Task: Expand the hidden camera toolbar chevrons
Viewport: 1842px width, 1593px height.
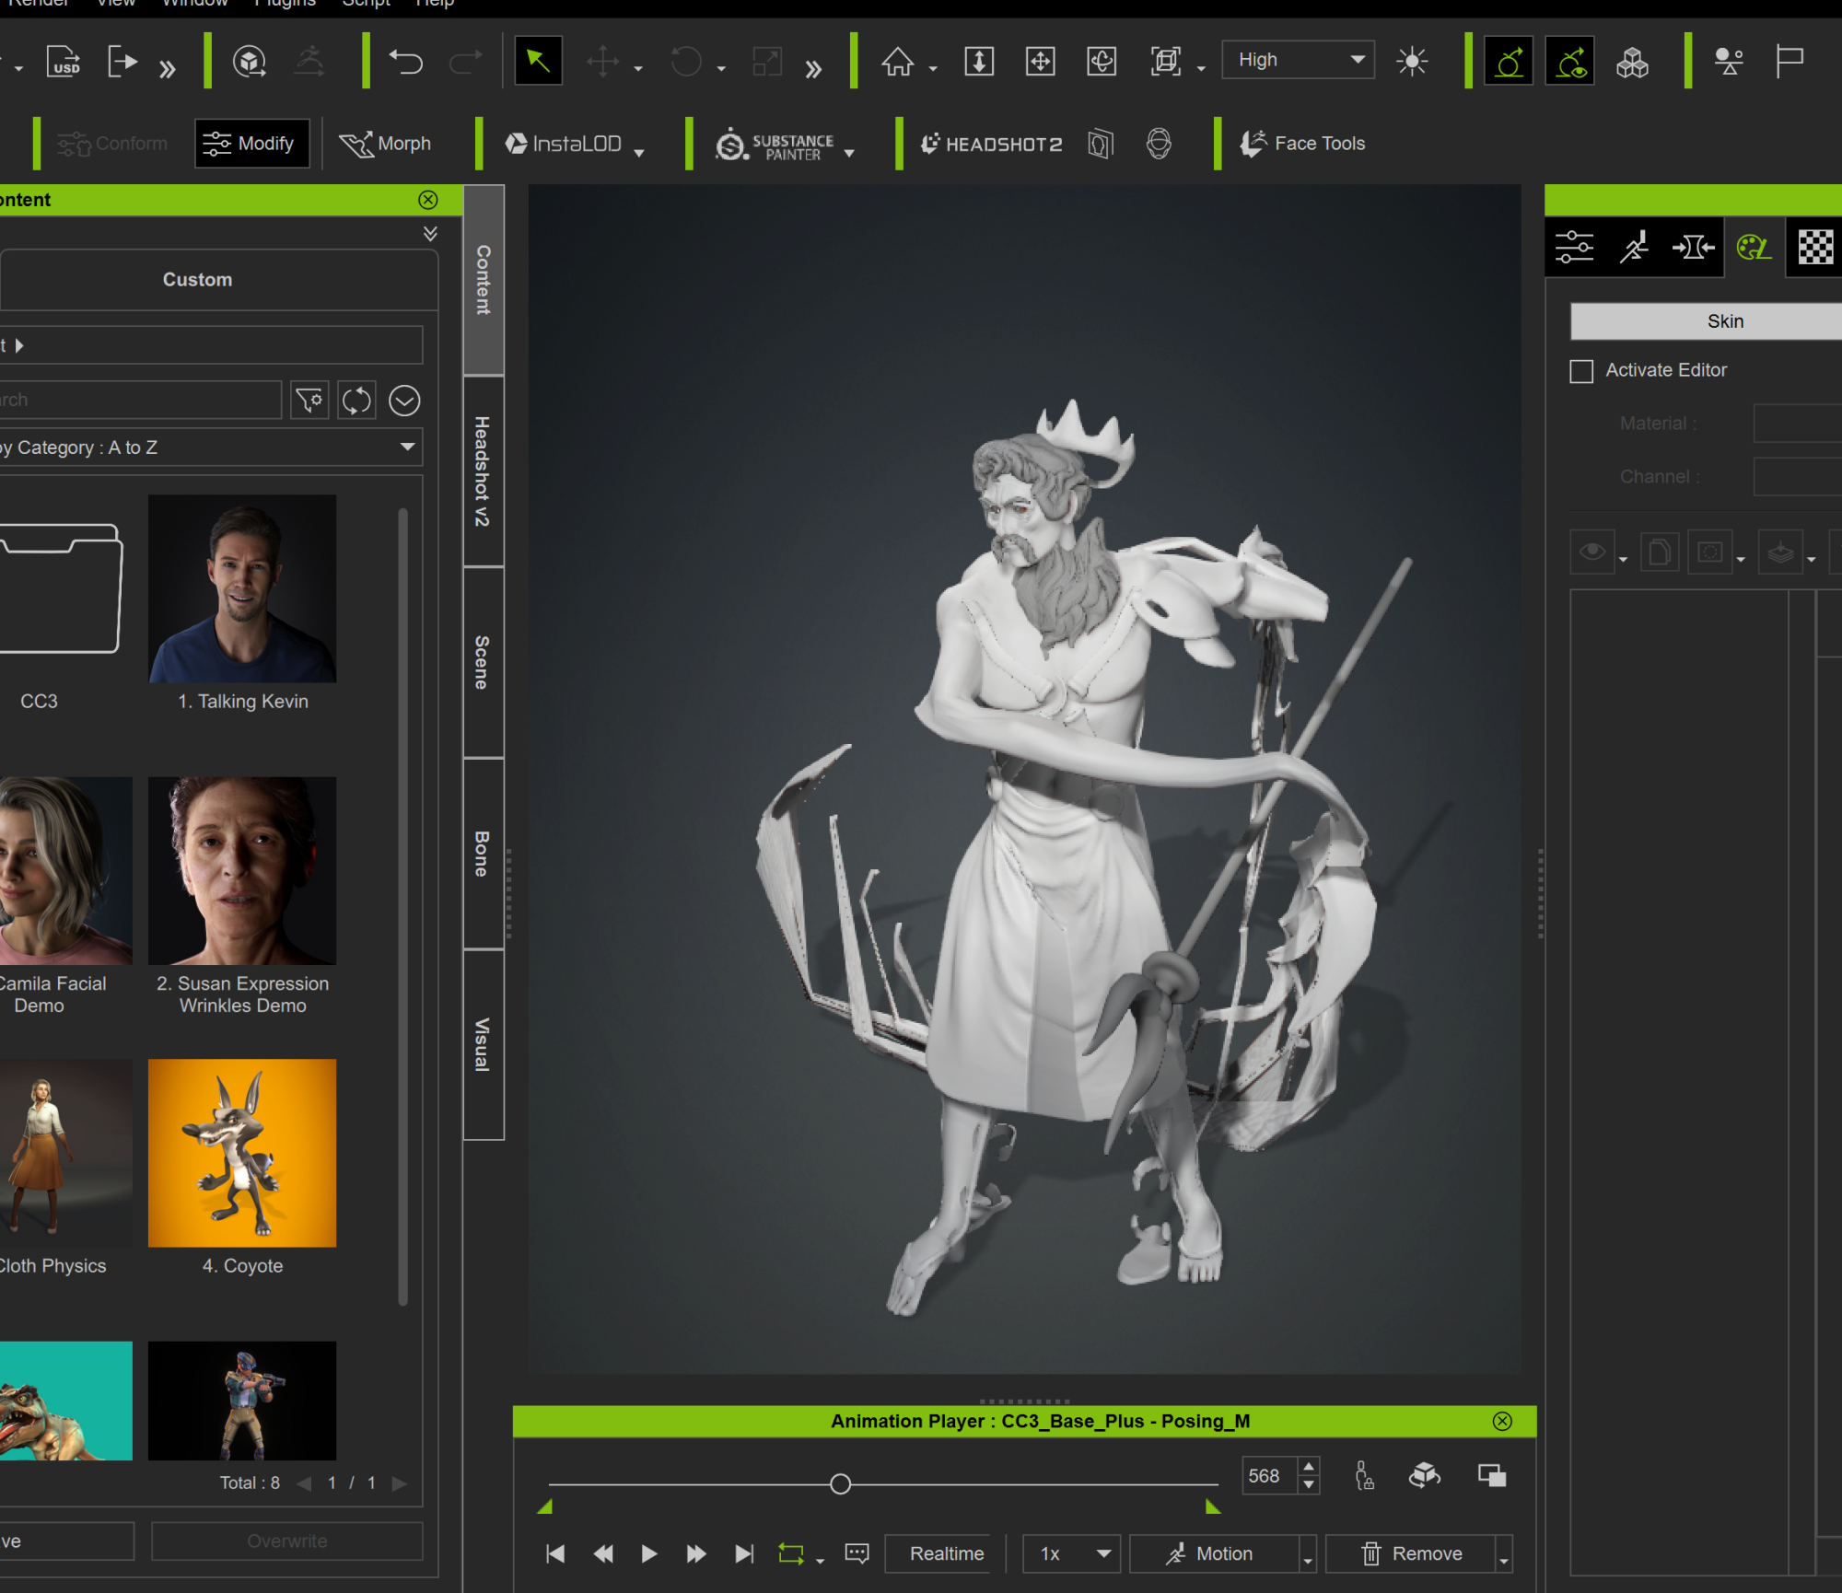Action: [812, 68]
